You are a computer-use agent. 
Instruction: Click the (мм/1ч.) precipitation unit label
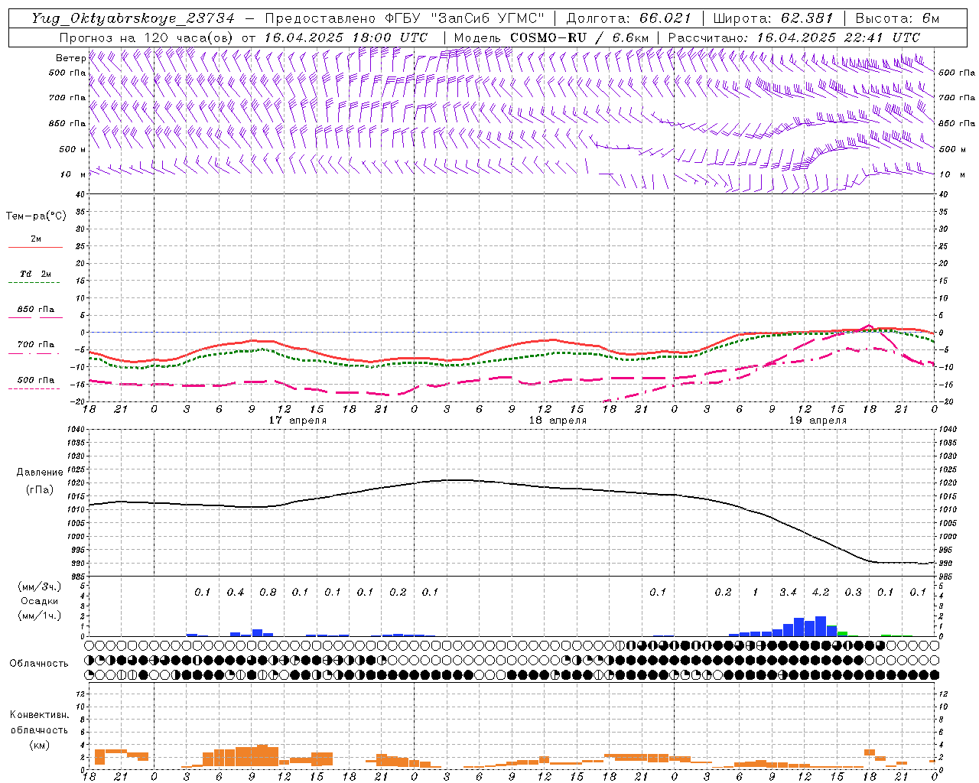39,616
